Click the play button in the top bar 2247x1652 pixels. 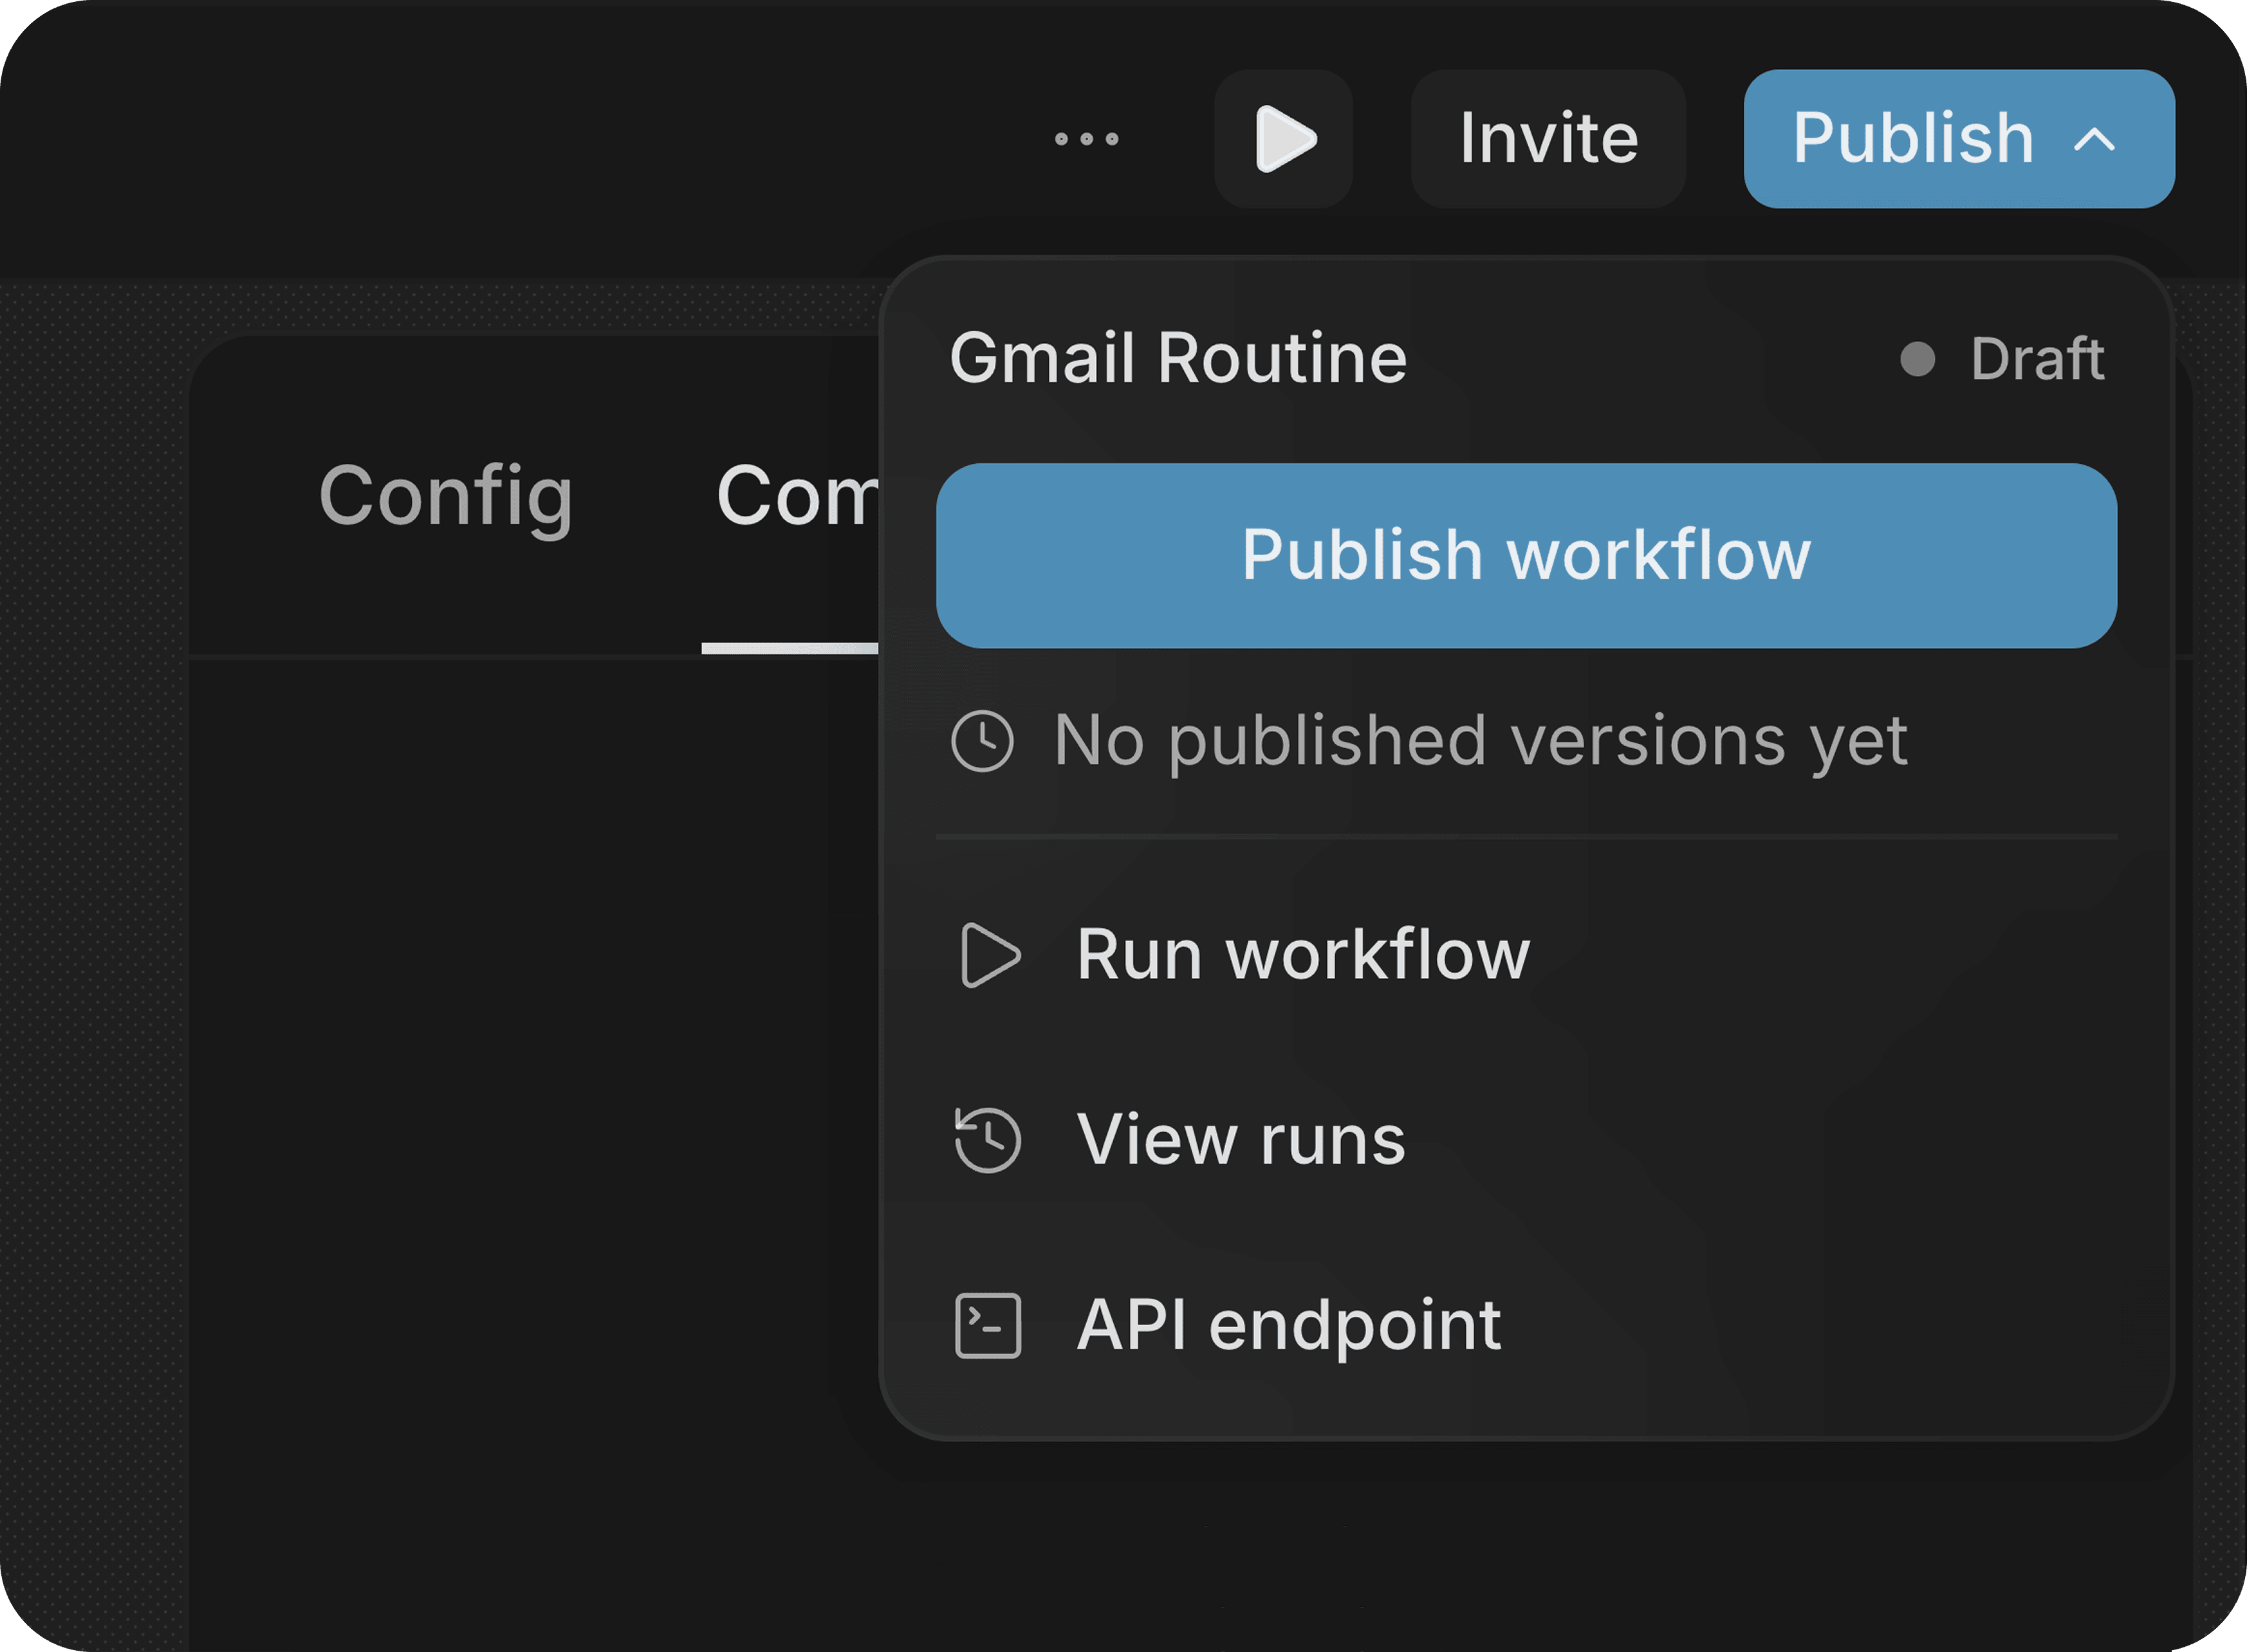pos(1284,139)
